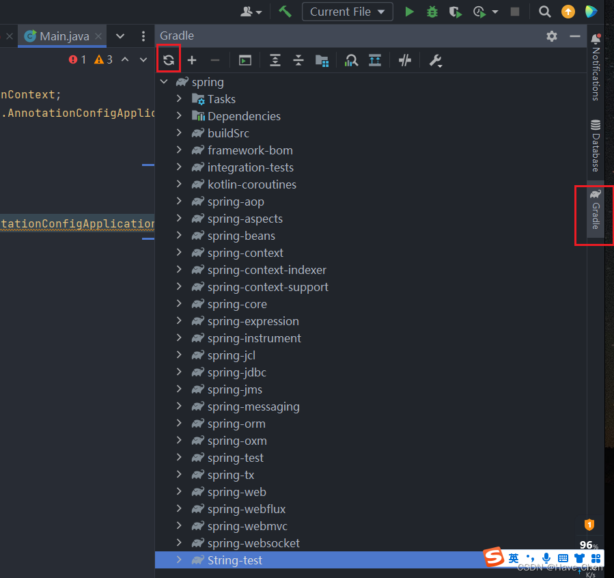
Task: Select spring-webmvc module
Action: point(247,526)
